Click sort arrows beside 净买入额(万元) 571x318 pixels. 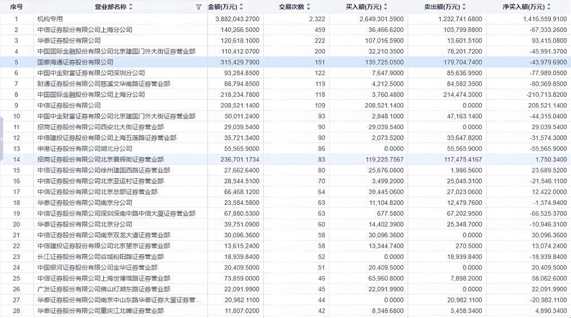pyautogui.click(x=549, y=7)
